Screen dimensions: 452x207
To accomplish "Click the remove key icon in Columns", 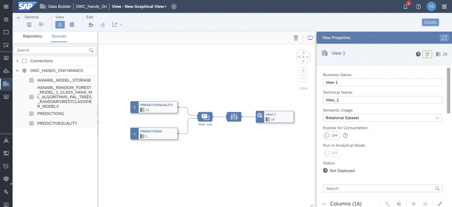I will tap(399, 203).
